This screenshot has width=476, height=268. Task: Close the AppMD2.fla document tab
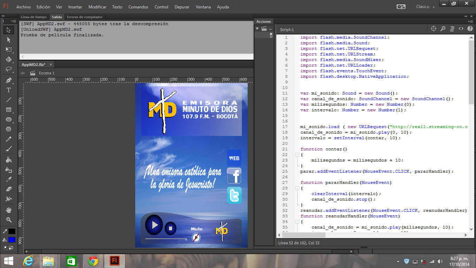coord(51,64)
